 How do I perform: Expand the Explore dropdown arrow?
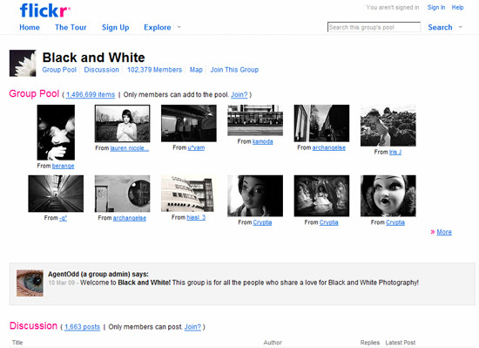(x=179, y=27)
